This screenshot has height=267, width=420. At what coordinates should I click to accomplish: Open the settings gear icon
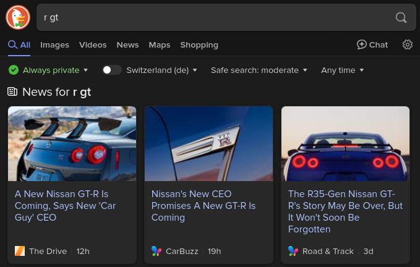click(x=407, y=44)
